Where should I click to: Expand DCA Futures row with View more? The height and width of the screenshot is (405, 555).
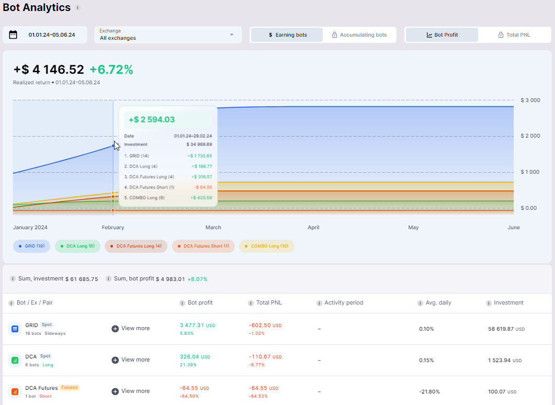(x=131, y=391)
